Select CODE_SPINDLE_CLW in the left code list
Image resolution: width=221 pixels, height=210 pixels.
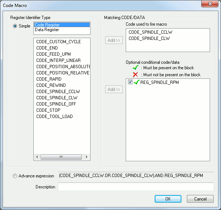pos(57,98)
